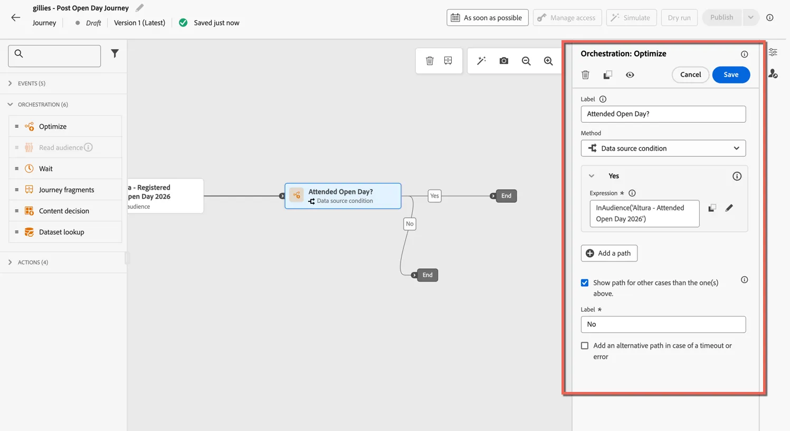Open the Yes path info icon
The height and width of the screenshot is (431, 790).
click(x=737, y=176)
